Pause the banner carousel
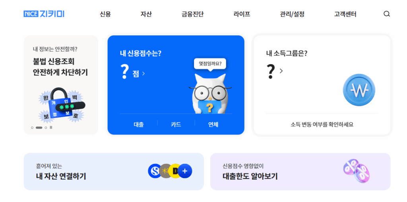 tap(51, 127)
